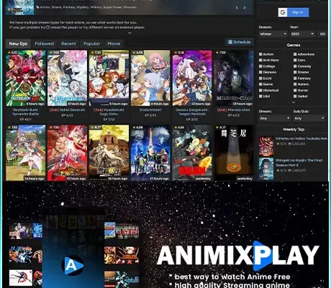
Task: Open the Kyuuketsuki Sugu Shinu dub title link
Action: click(x=109, y=112)
